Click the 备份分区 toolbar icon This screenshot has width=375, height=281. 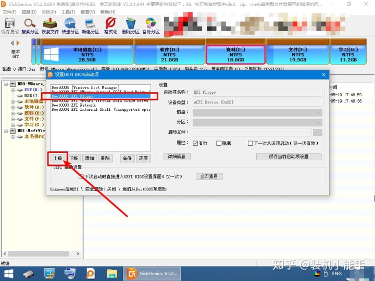[151, 23]
